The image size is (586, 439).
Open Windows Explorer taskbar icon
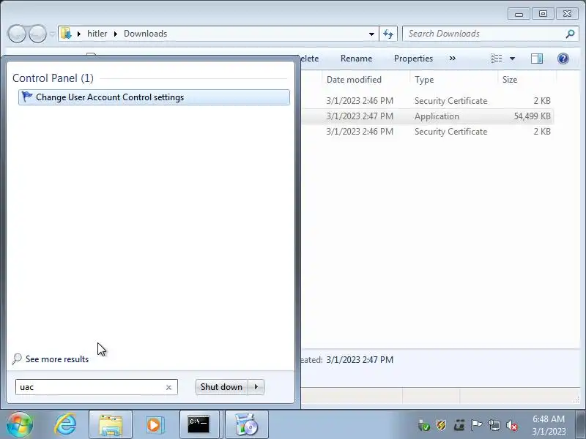tap(111, 425)
